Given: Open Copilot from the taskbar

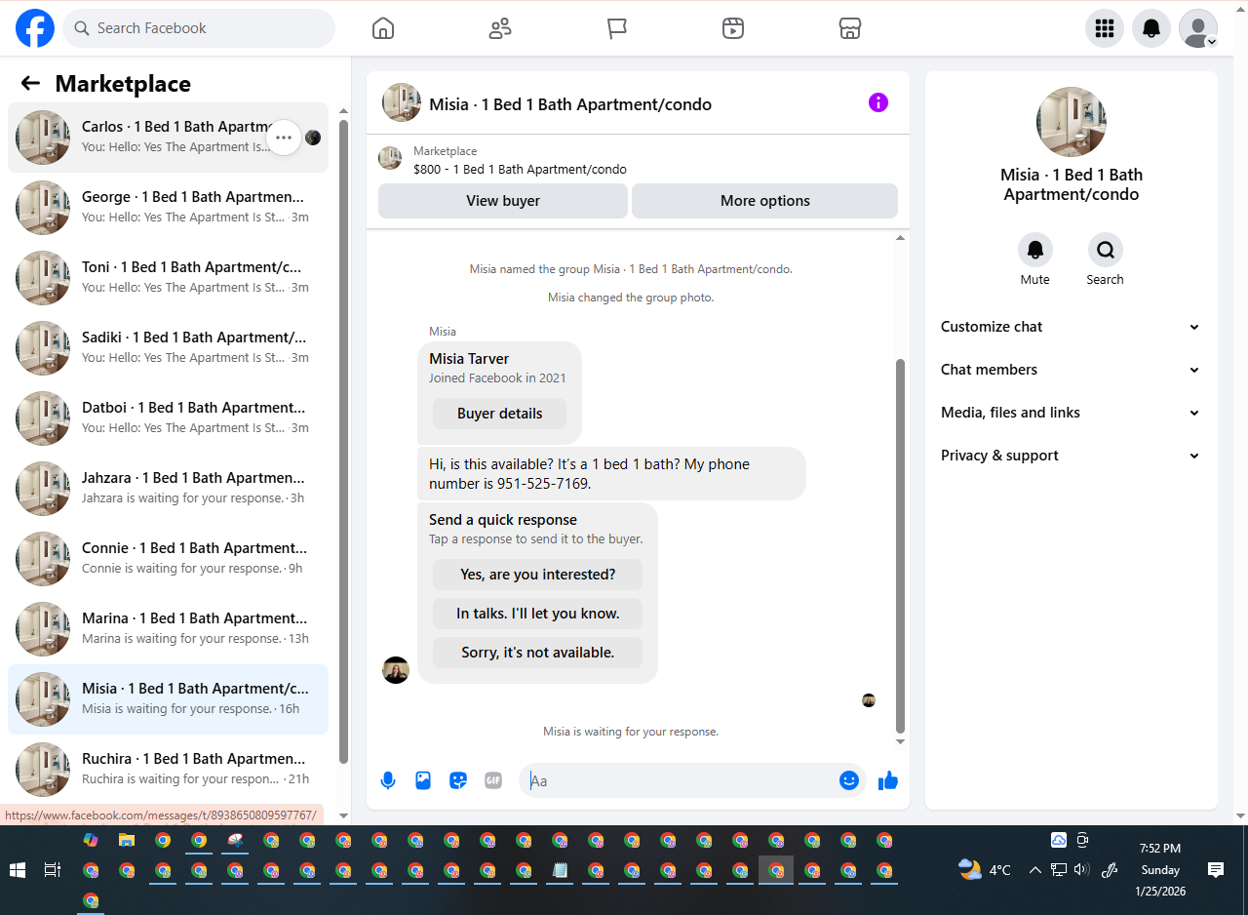Looking at the screenshot, I should point(91,840).
